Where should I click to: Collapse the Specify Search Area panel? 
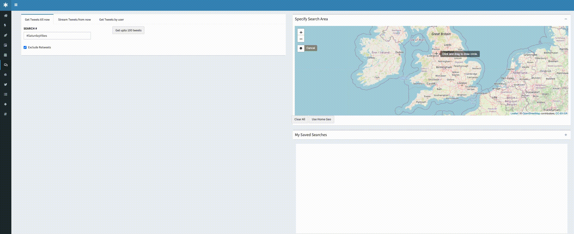pyautogui.click(x=566, y=19)
